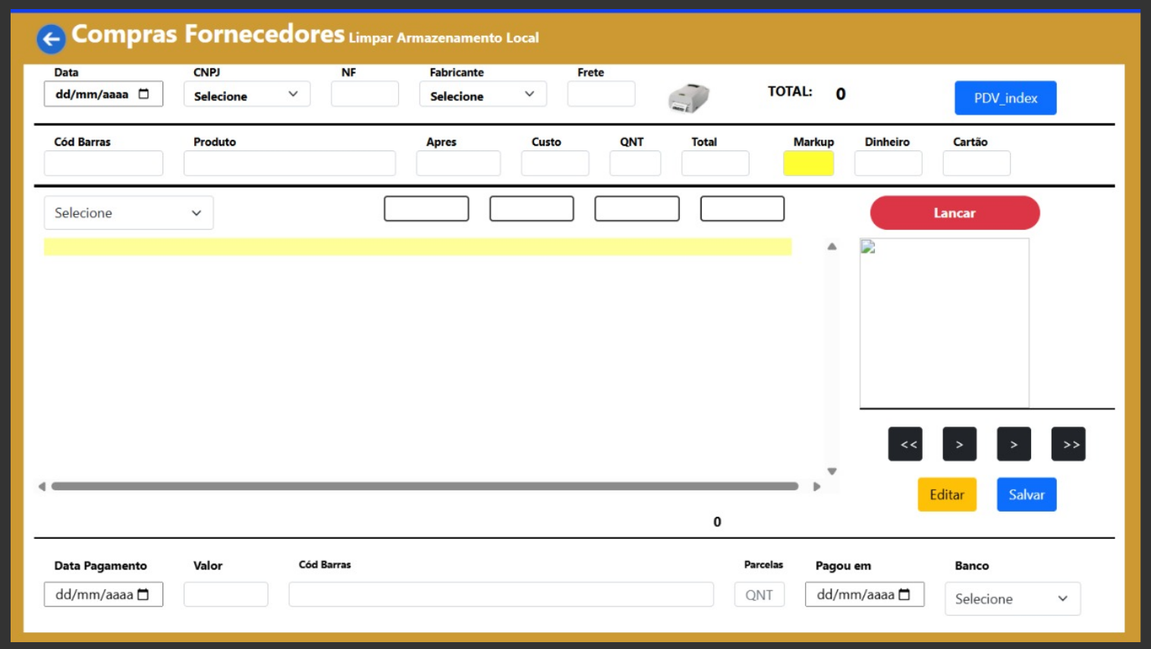Image resolution: width=1151 pixels, height=649 pixels.
Task: Focus the Produto input field
Action: pyautogui.click(x=289, y=163)
